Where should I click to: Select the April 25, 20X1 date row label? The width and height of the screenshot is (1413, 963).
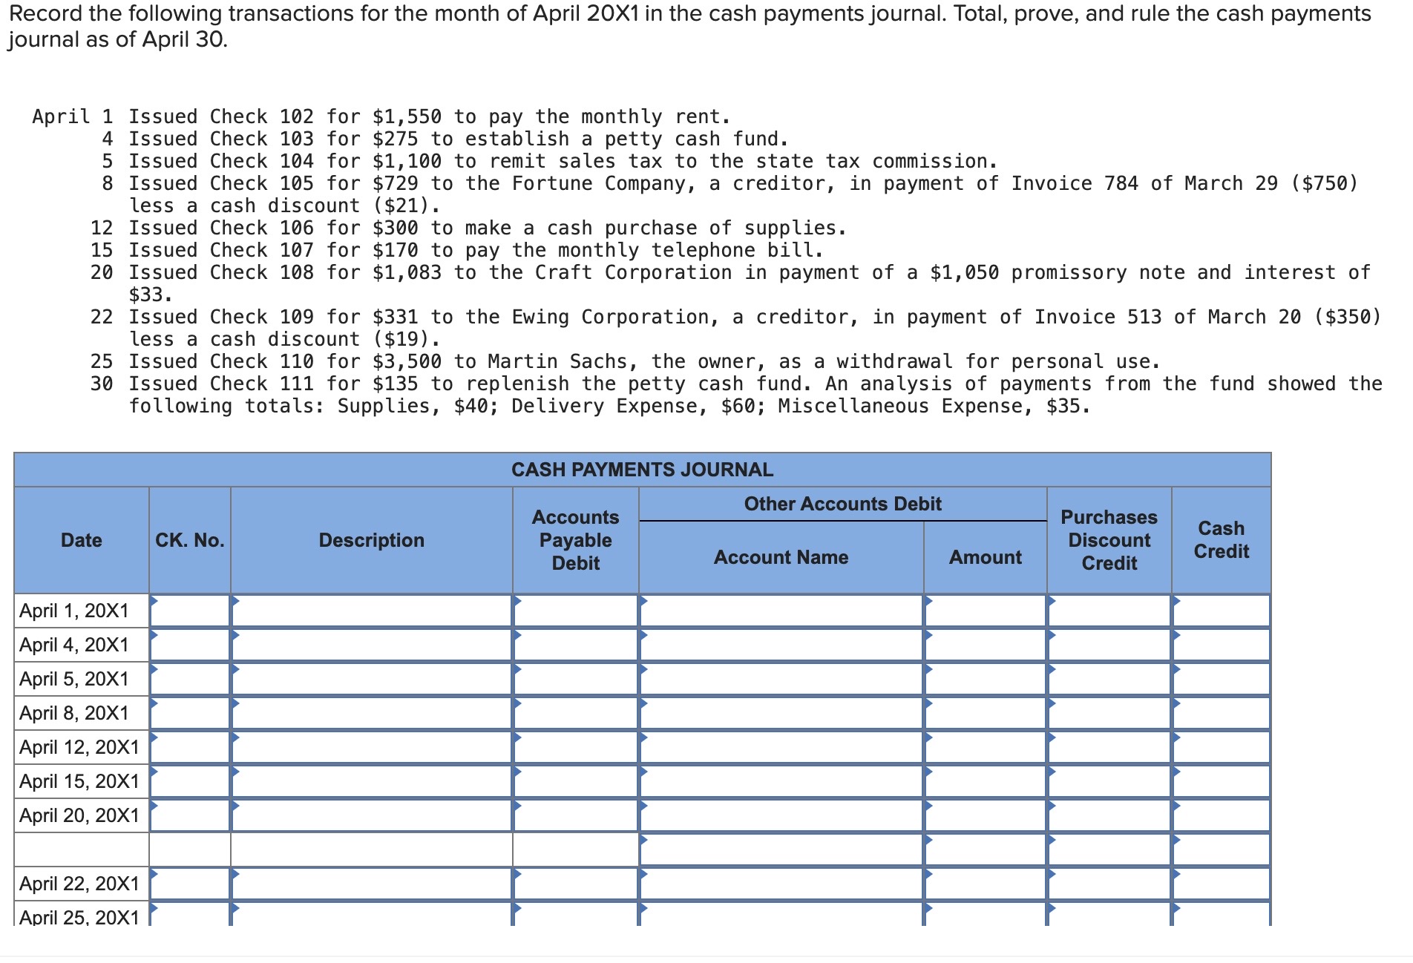(78, 916)
